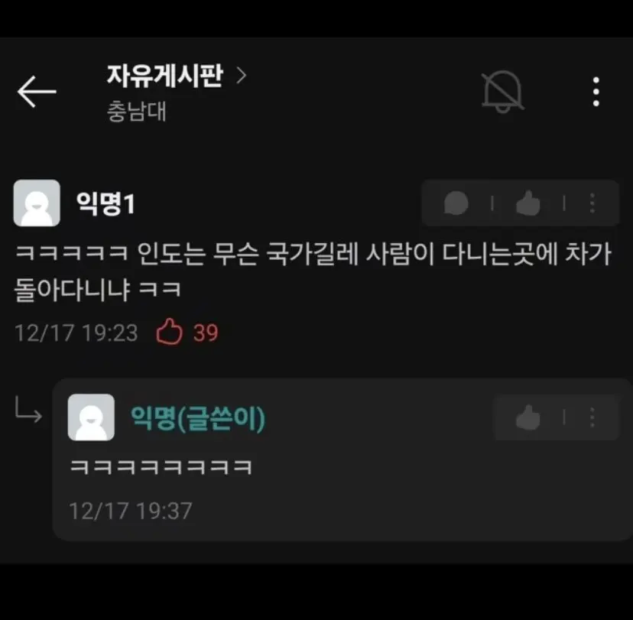Open the 자유게시판 board title

coord(164,76)
